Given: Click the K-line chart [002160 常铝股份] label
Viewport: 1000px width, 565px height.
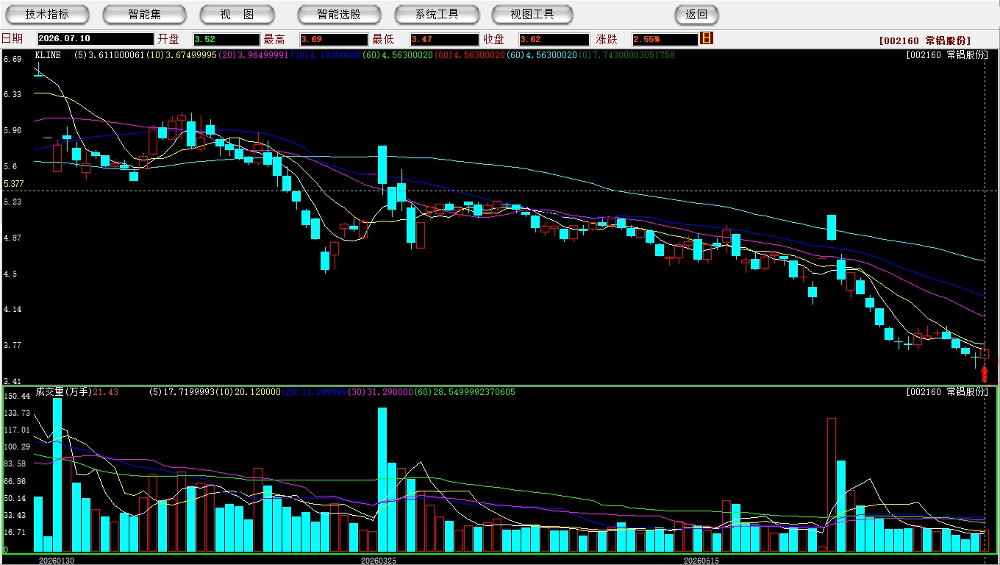Looking at the screenshot, I should point(947,55).
